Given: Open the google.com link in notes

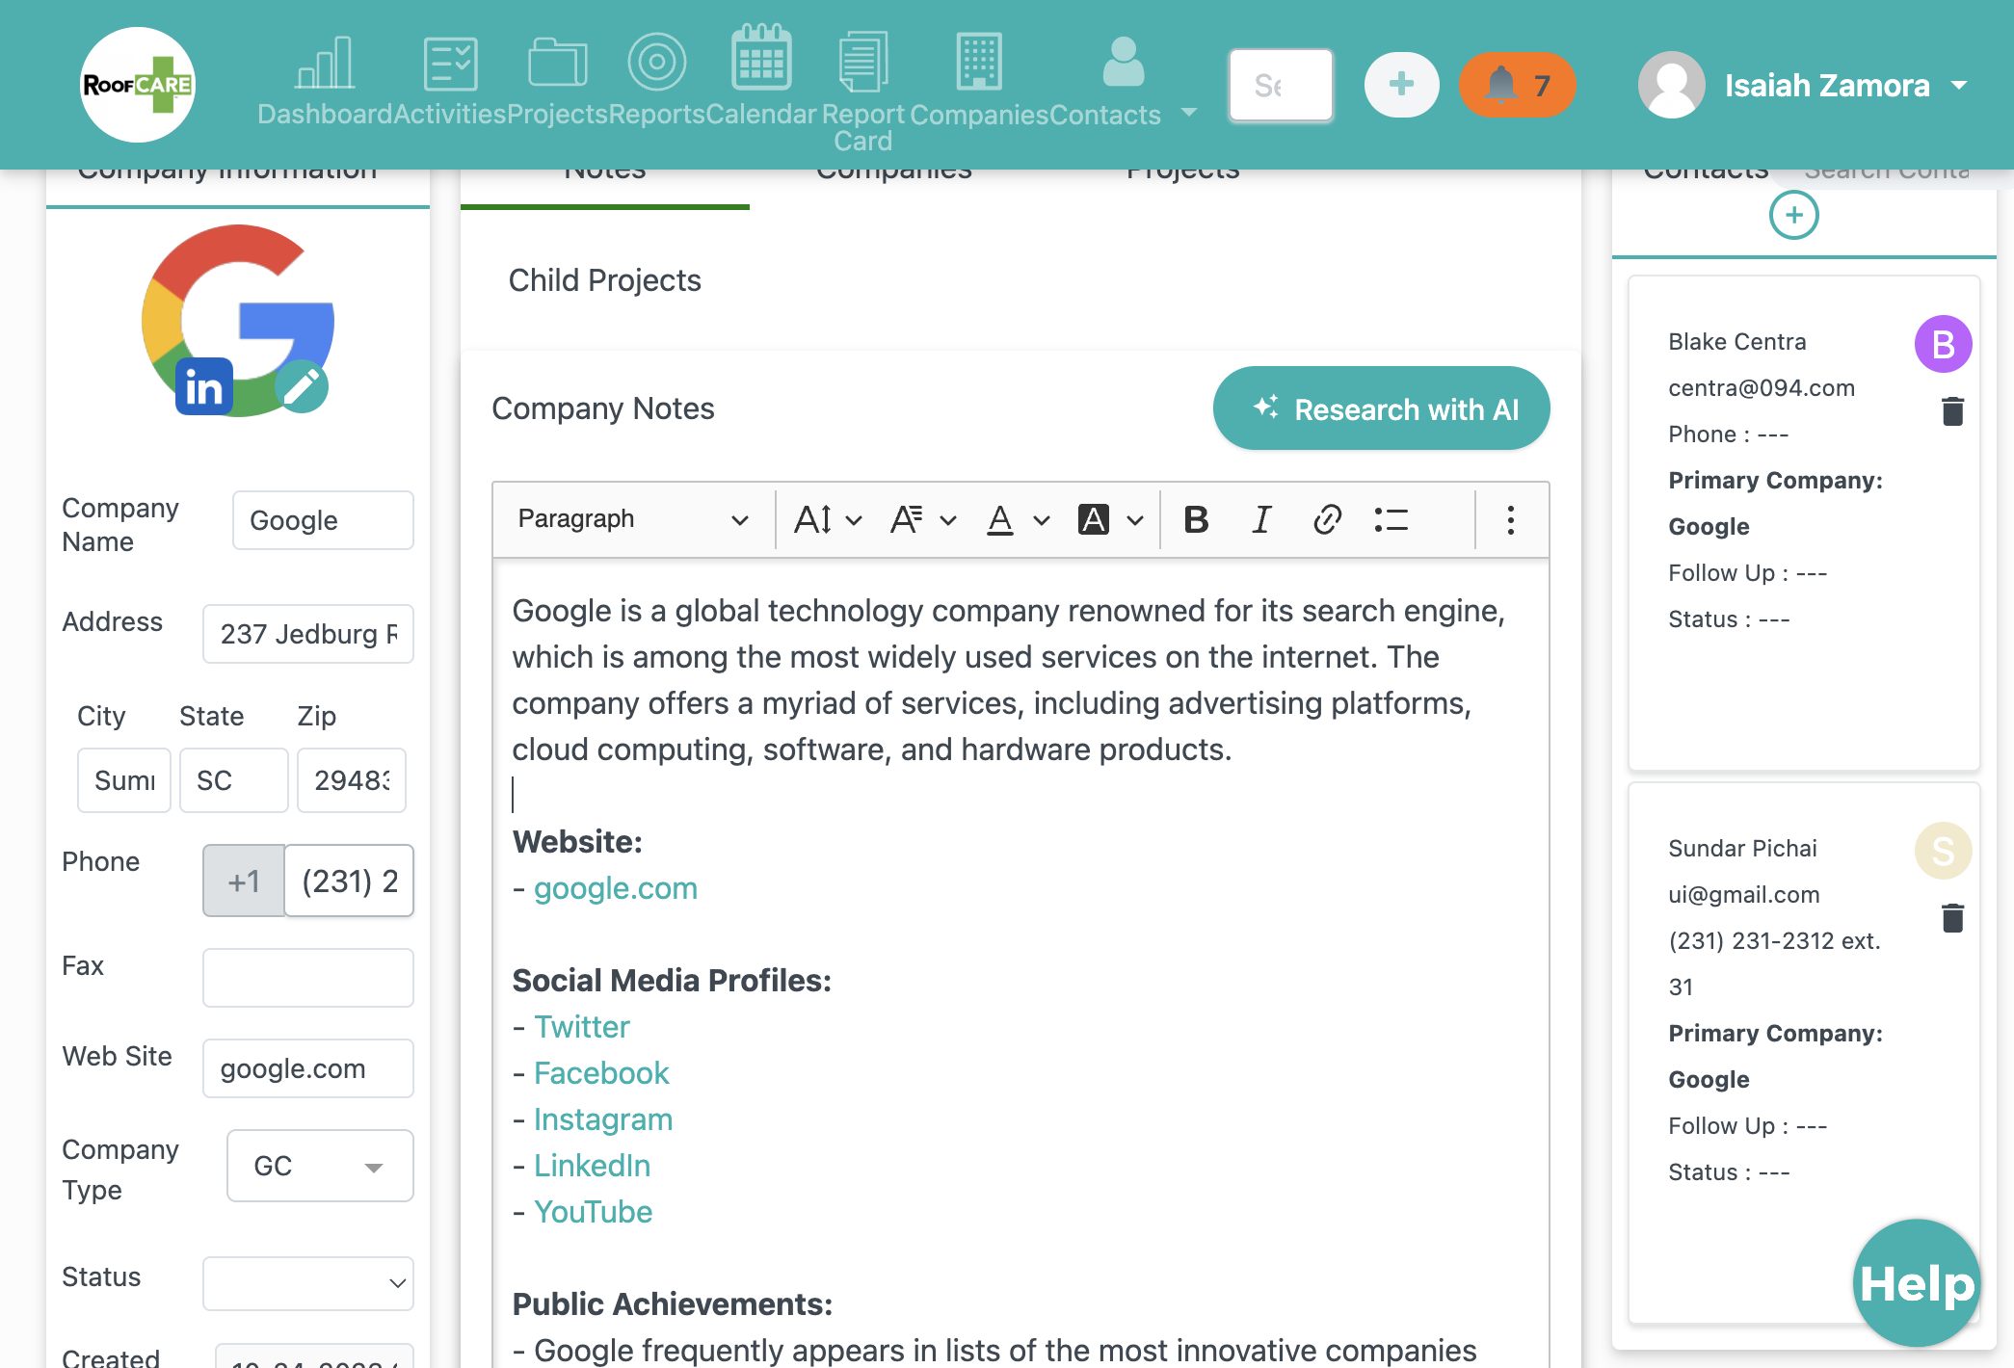Looking at the screenshot, I should coord(616,888).
